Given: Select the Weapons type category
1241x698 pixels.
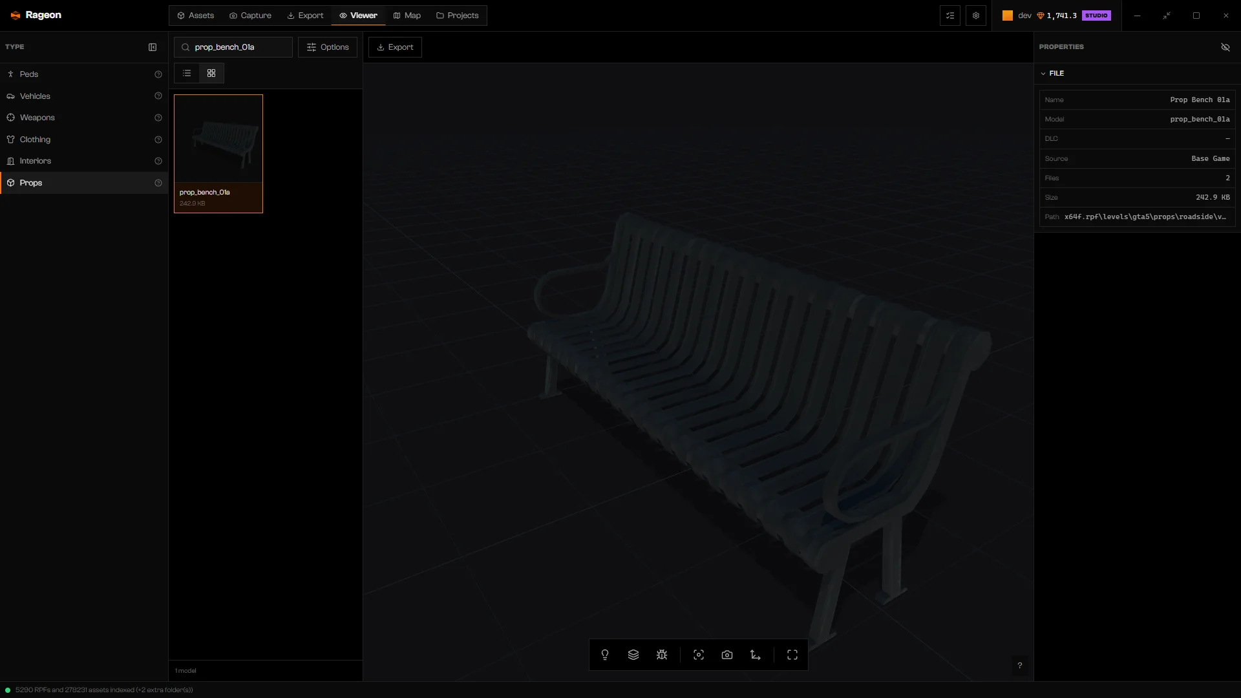Looking at the screenshot, I should 84,118.
